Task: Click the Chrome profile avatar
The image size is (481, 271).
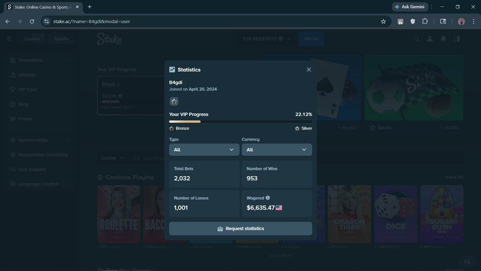Action: (461, 22)
